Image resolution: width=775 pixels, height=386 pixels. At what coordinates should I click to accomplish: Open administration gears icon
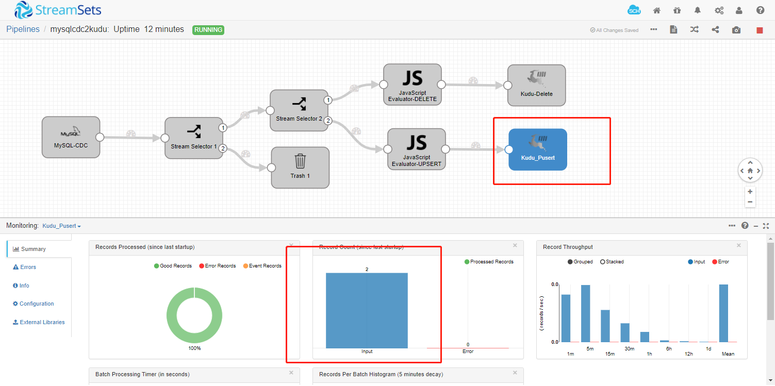[719, 10]
